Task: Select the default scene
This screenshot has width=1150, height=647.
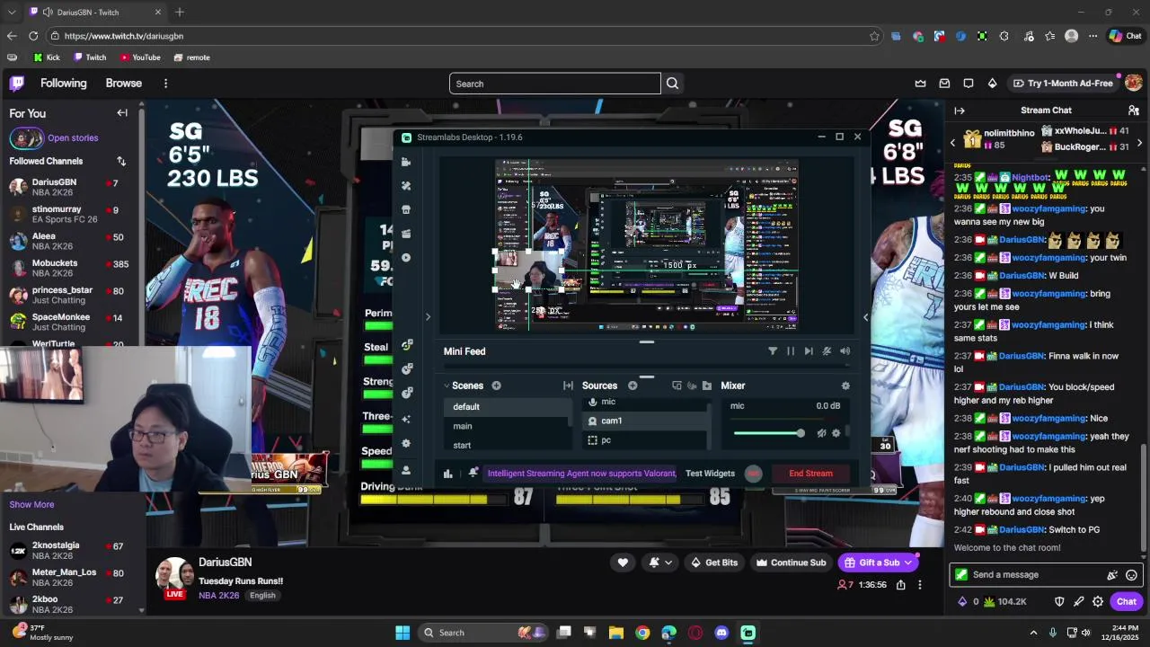Action: pyautogui.click(x=507, y=407)
